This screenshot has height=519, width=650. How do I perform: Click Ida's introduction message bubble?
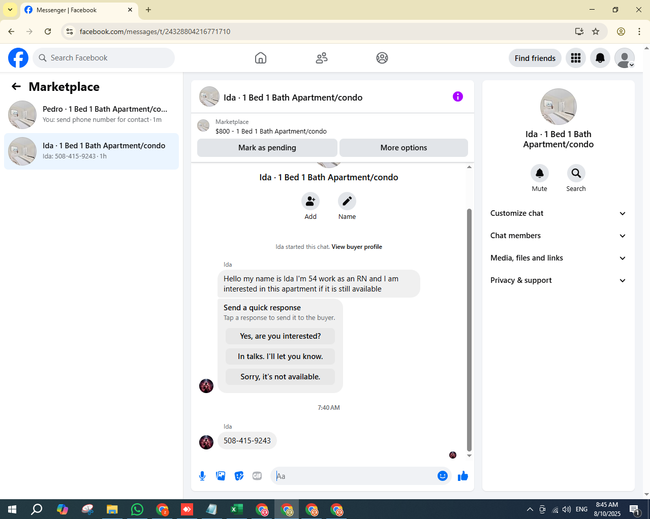319,284
